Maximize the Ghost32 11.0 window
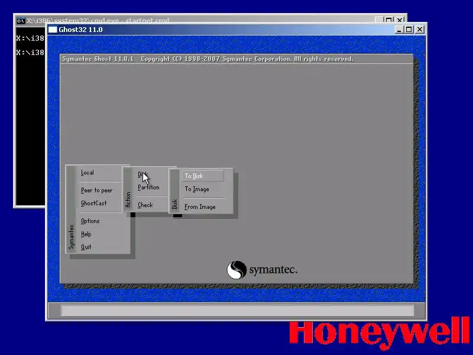The height and width of the screenshot is (355, 473). point(409,30)
